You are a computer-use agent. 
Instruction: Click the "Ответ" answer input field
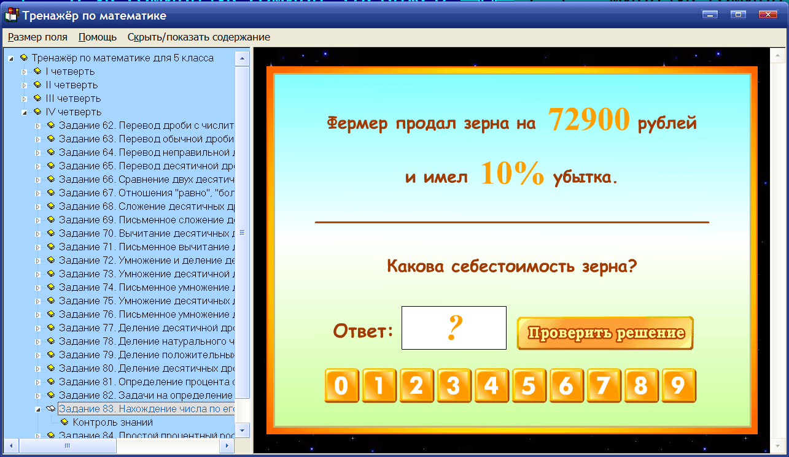click(x=454, y=328)
